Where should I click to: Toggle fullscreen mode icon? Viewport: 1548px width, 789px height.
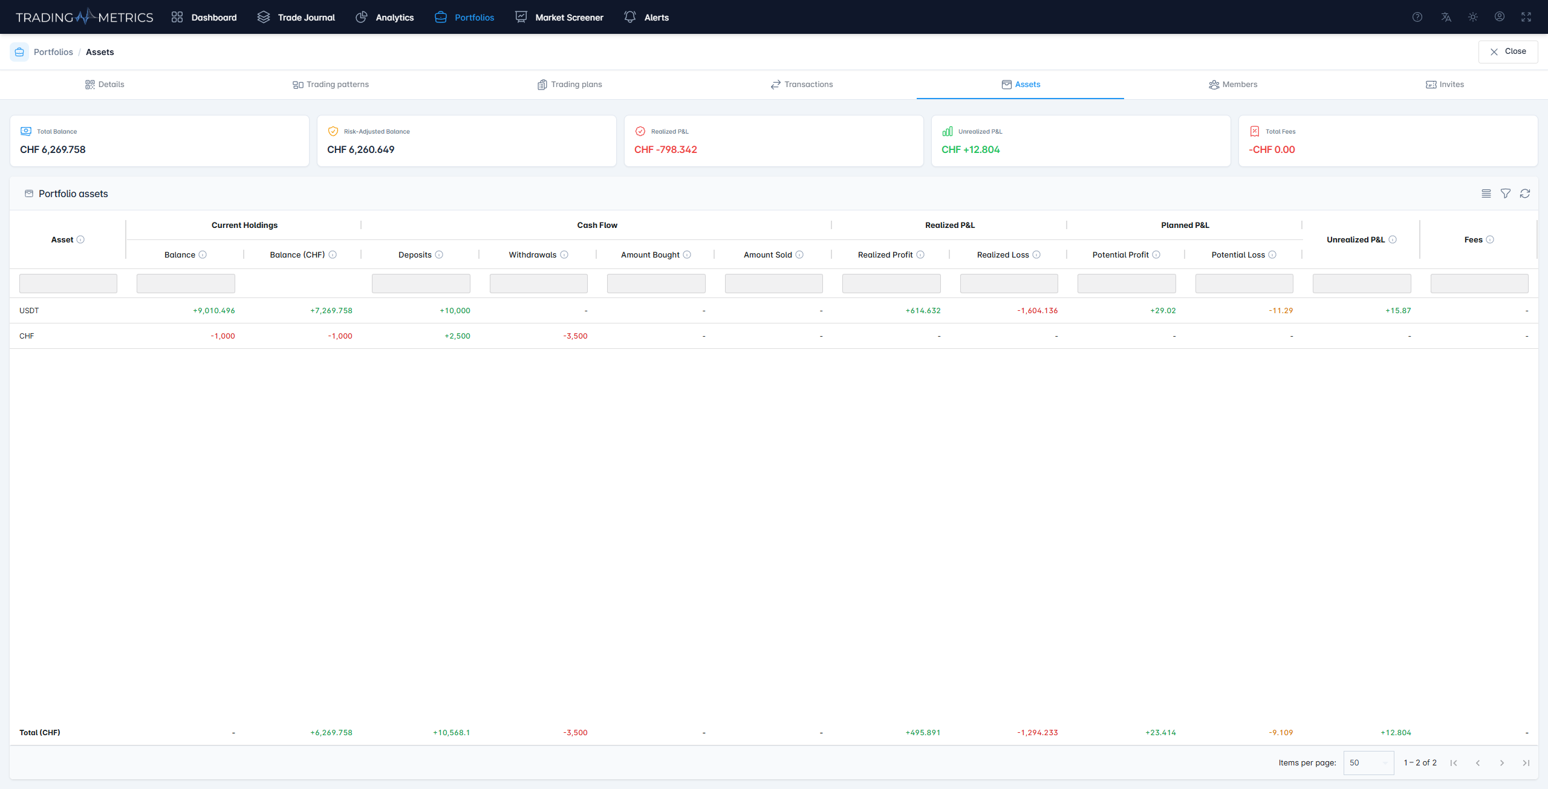tap(1526, 17)
